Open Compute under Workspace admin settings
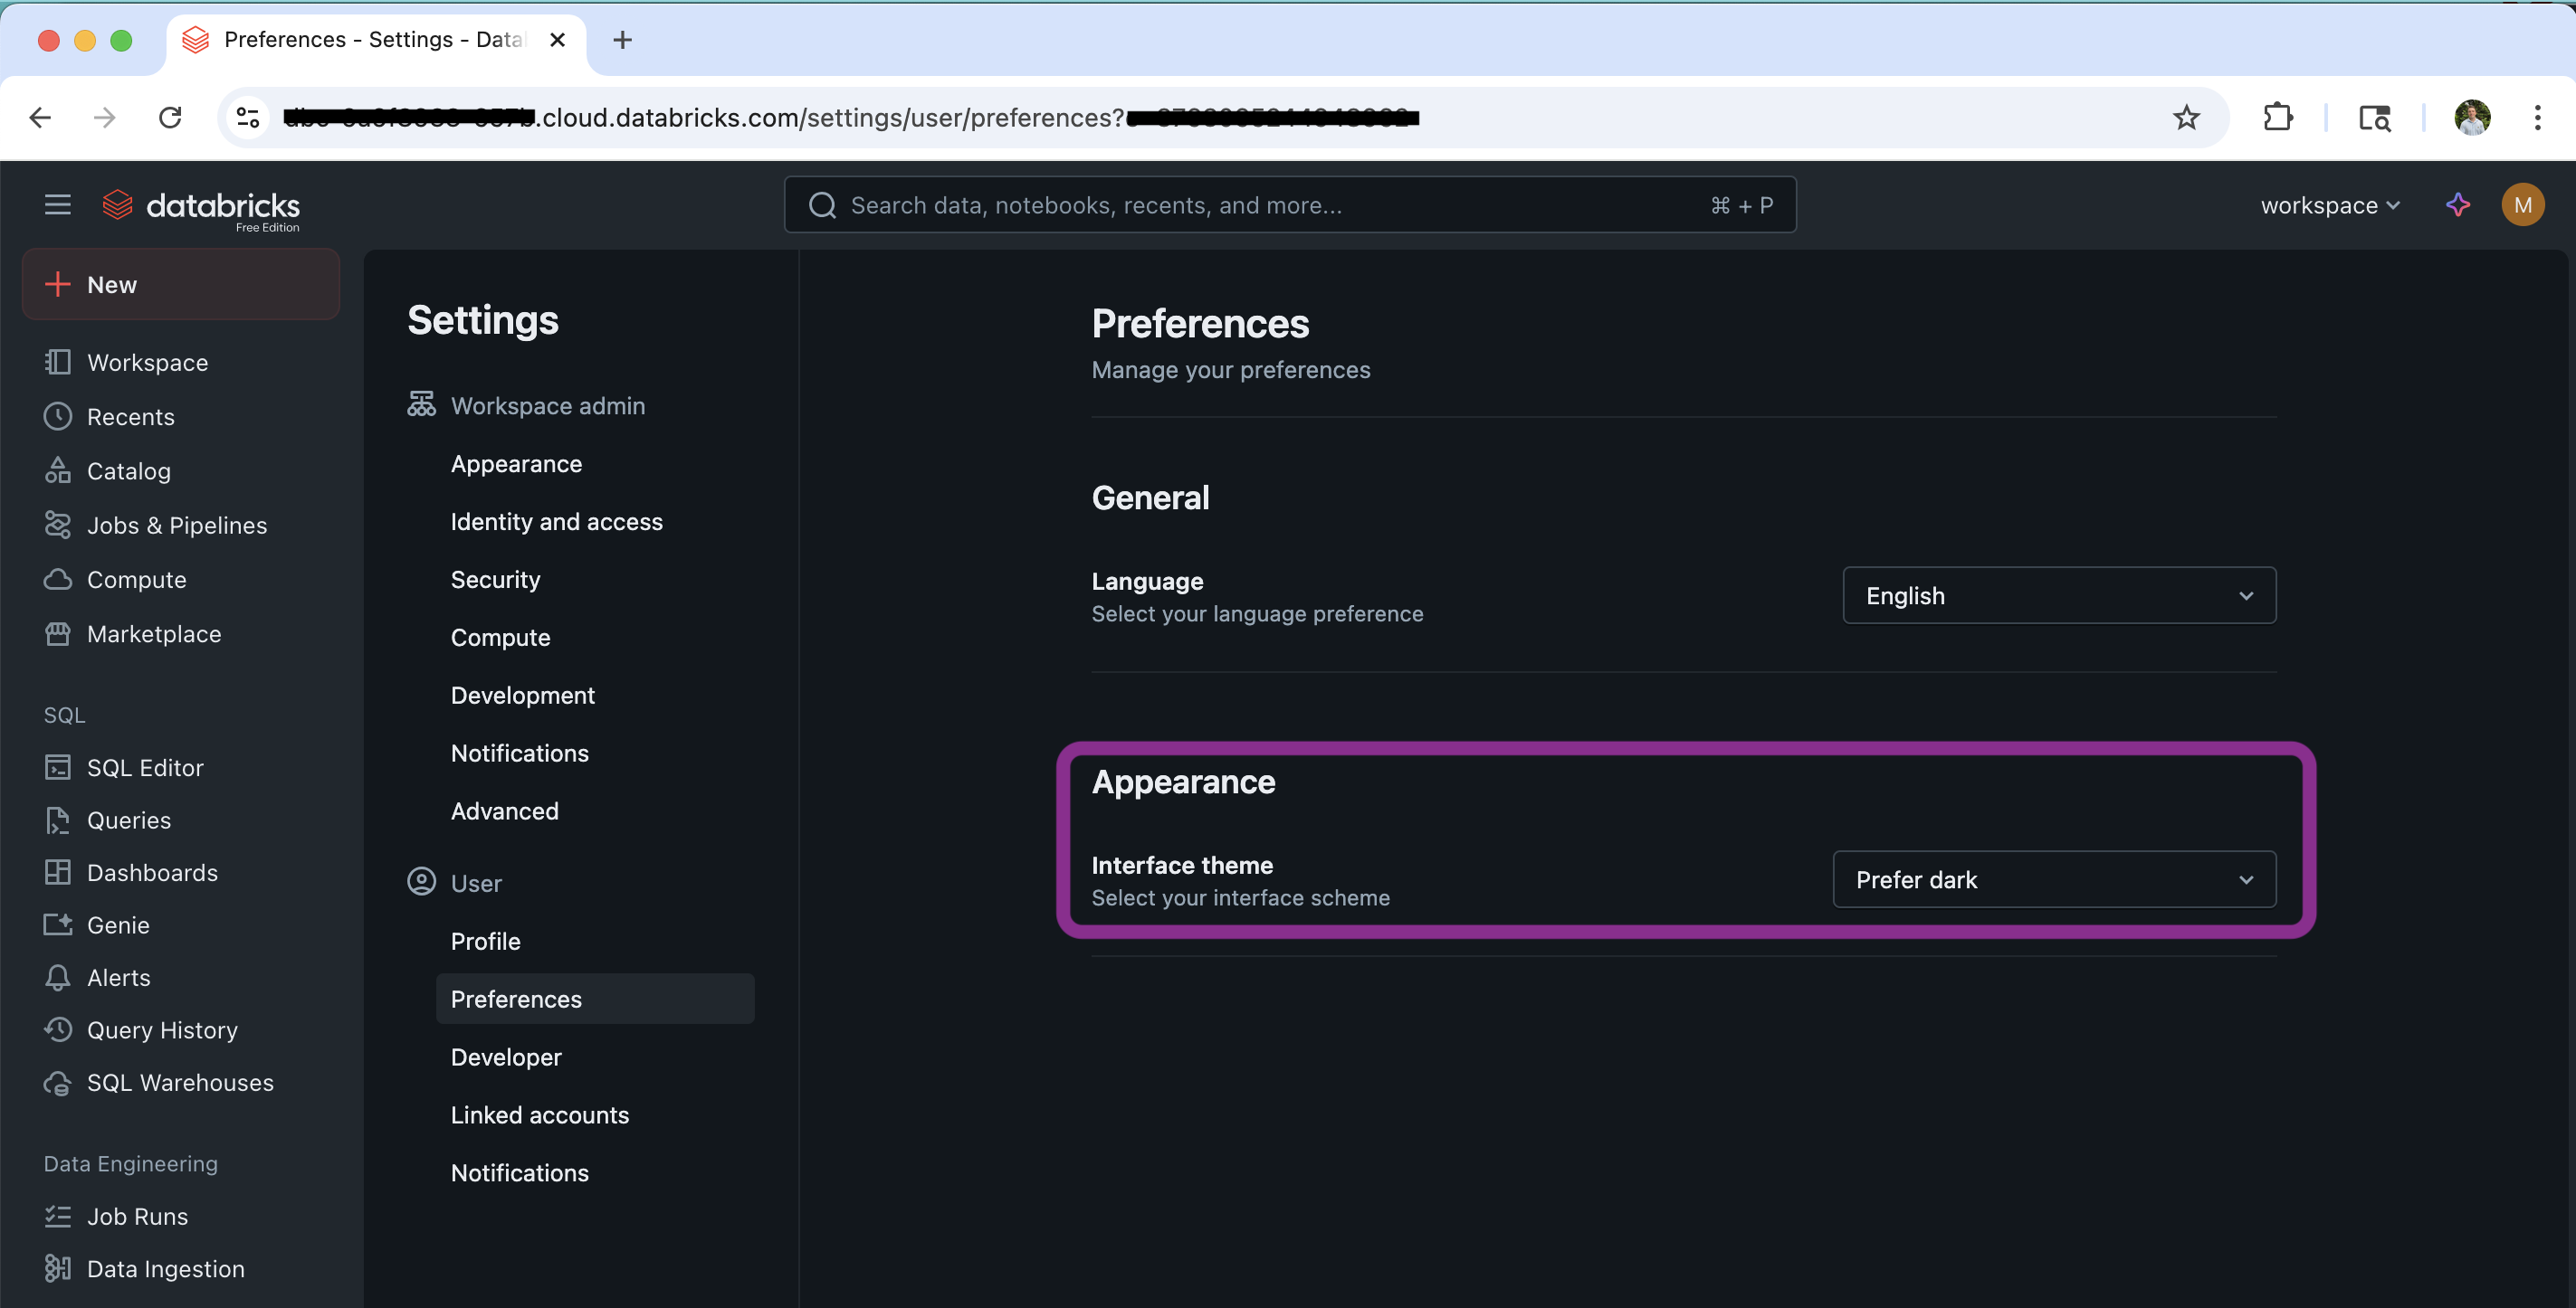The width and height of the screenshot is (2576, 1308). click(x=500, y=638)
